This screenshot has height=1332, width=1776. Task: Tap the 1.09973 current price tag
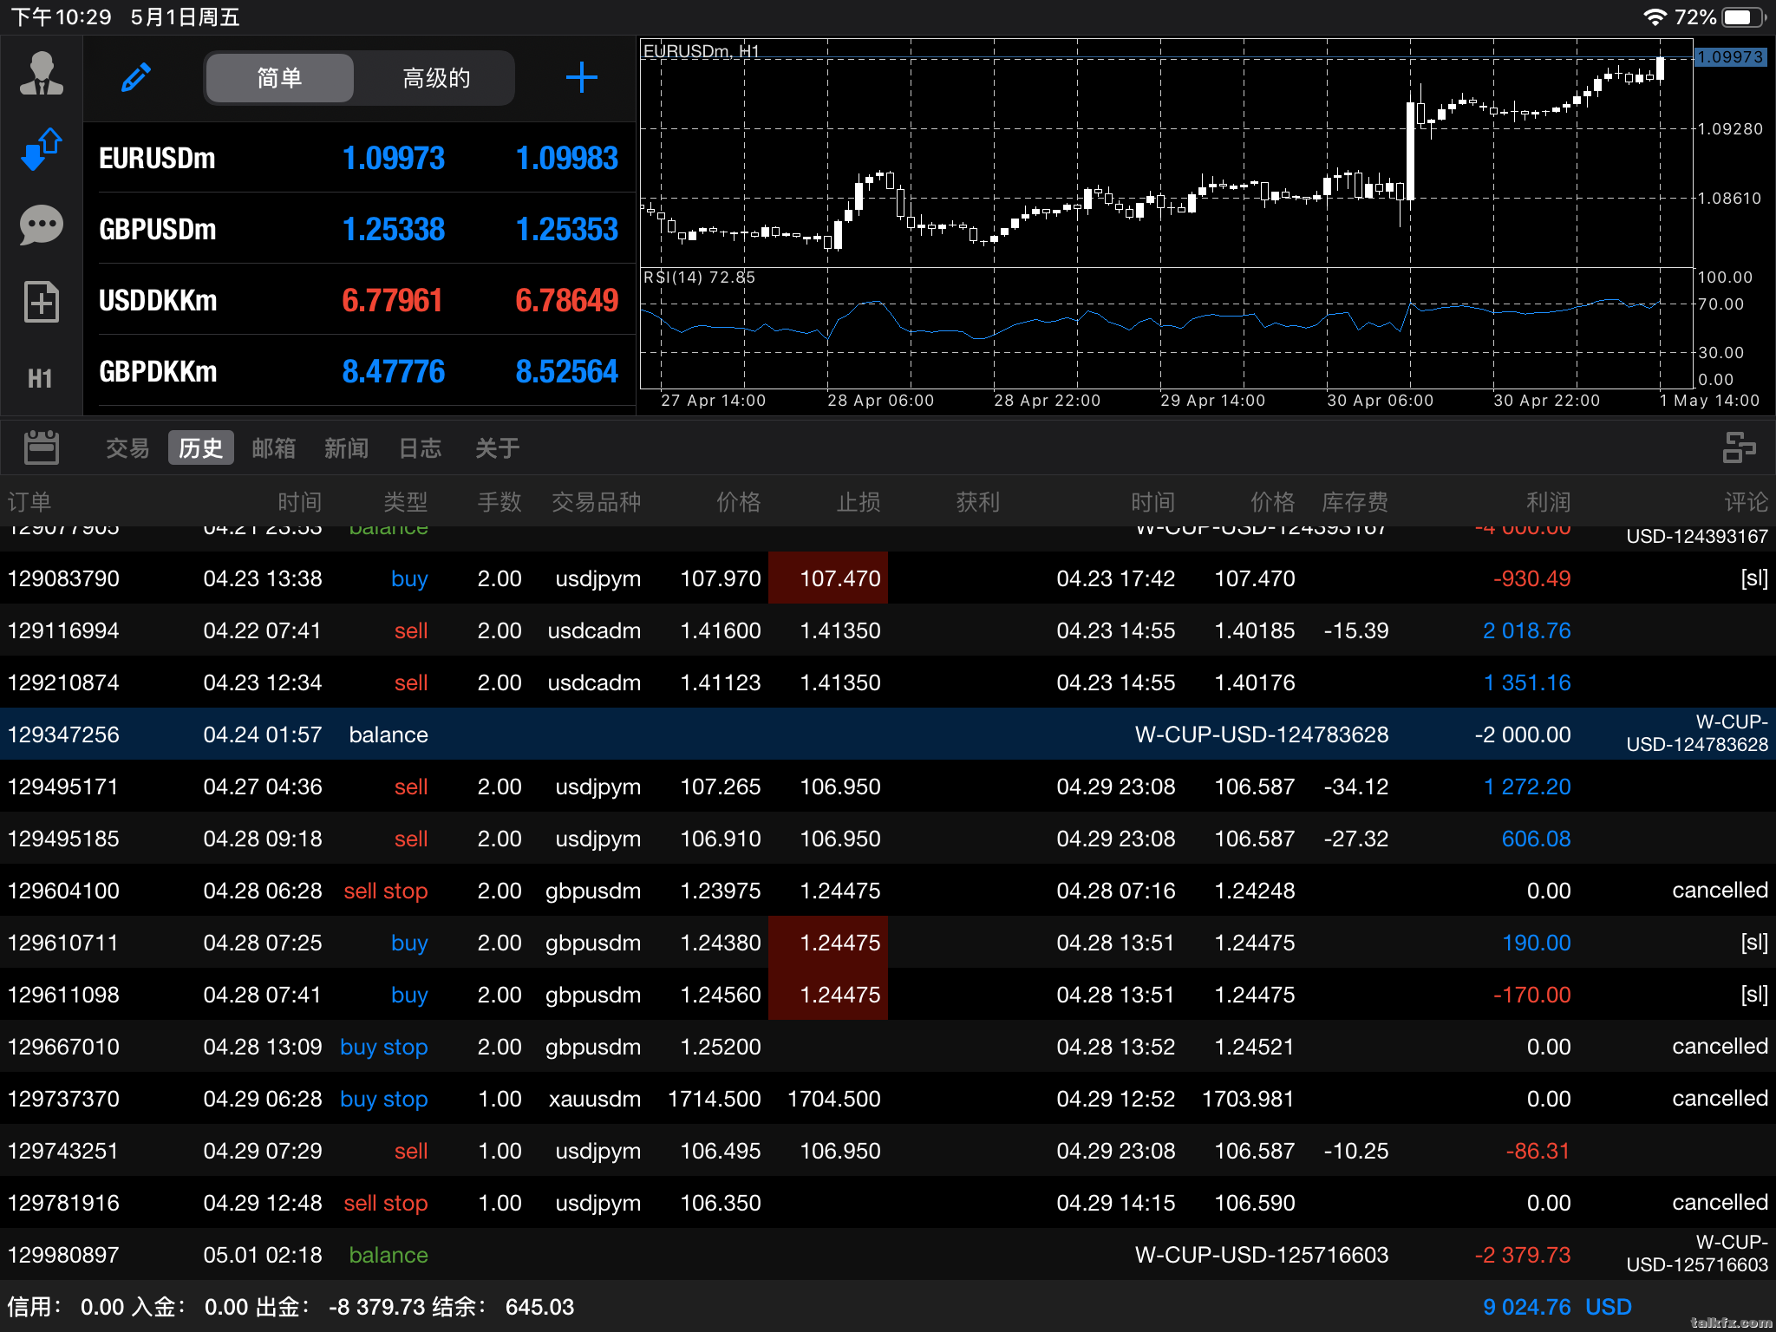pyautogui.click(x=1730, y=56)
